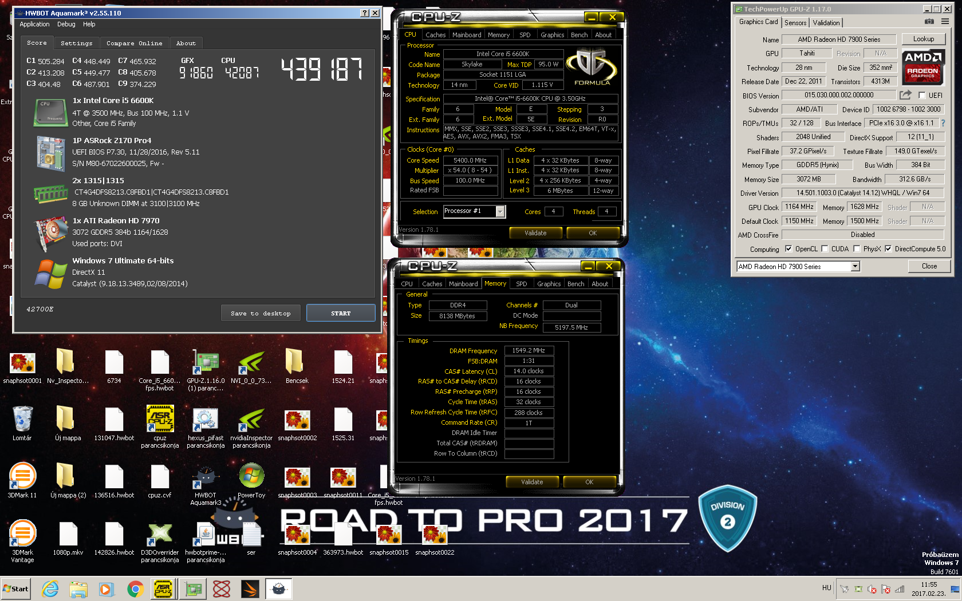Click the Windows Start button
This screenshot has height=601, width=962.
point(15,589)
